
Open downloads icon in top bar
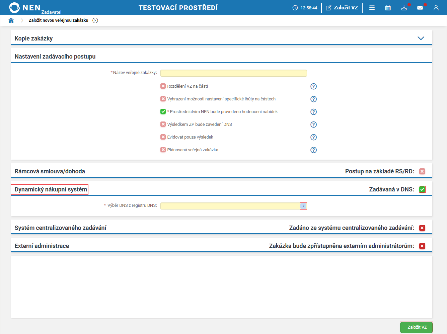pos(404,8)
